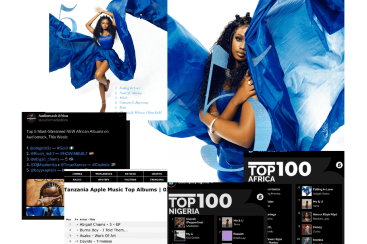This screenshot has height=244, width=367.
Task: Open the iTunes tab
Action: [x=77, y=174]
